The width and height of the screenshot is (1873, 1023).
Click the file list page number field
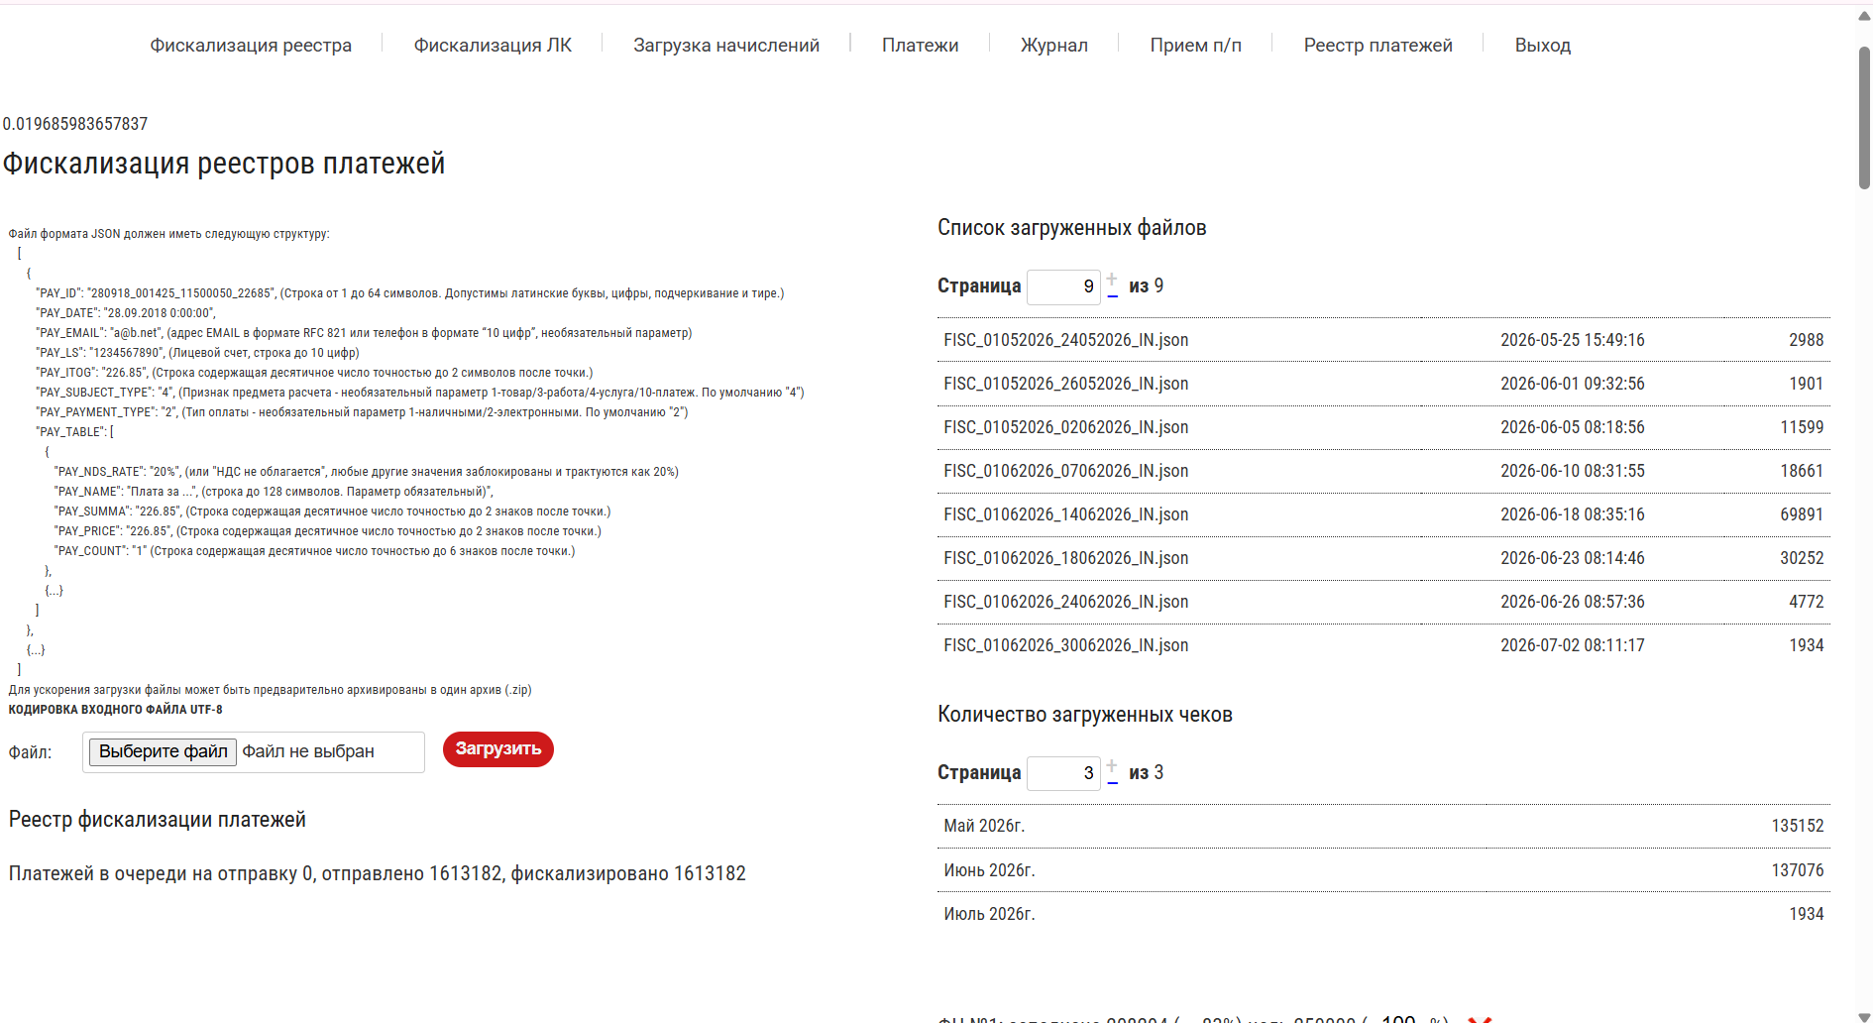point(1063,286)
